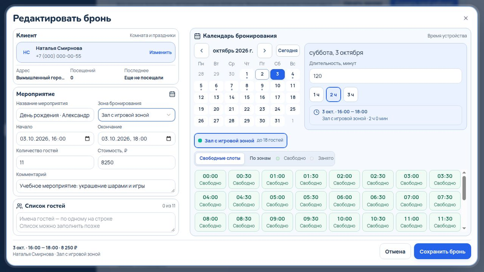Pick the 09:00 free time slot
Viewport: 484px width, 272px height.
(x=277, y=222)
